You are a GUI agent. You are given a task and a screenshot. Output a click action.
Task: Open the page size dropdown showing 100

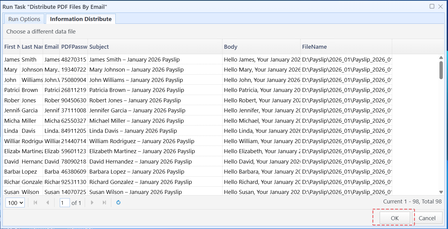coord(15,203)
